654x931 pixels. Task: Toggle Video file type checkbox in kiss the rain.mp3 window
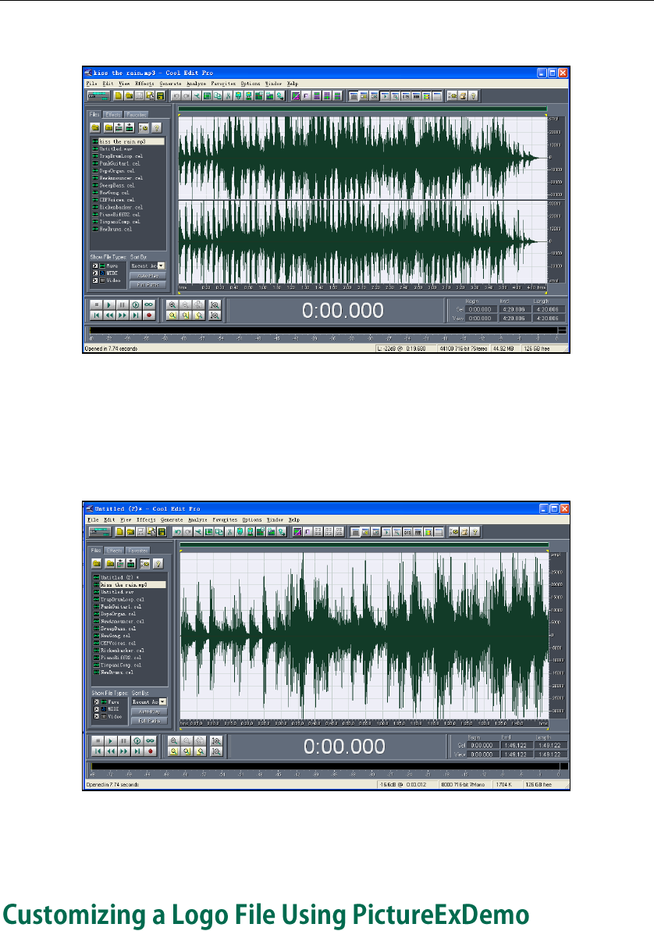(94, 280)
